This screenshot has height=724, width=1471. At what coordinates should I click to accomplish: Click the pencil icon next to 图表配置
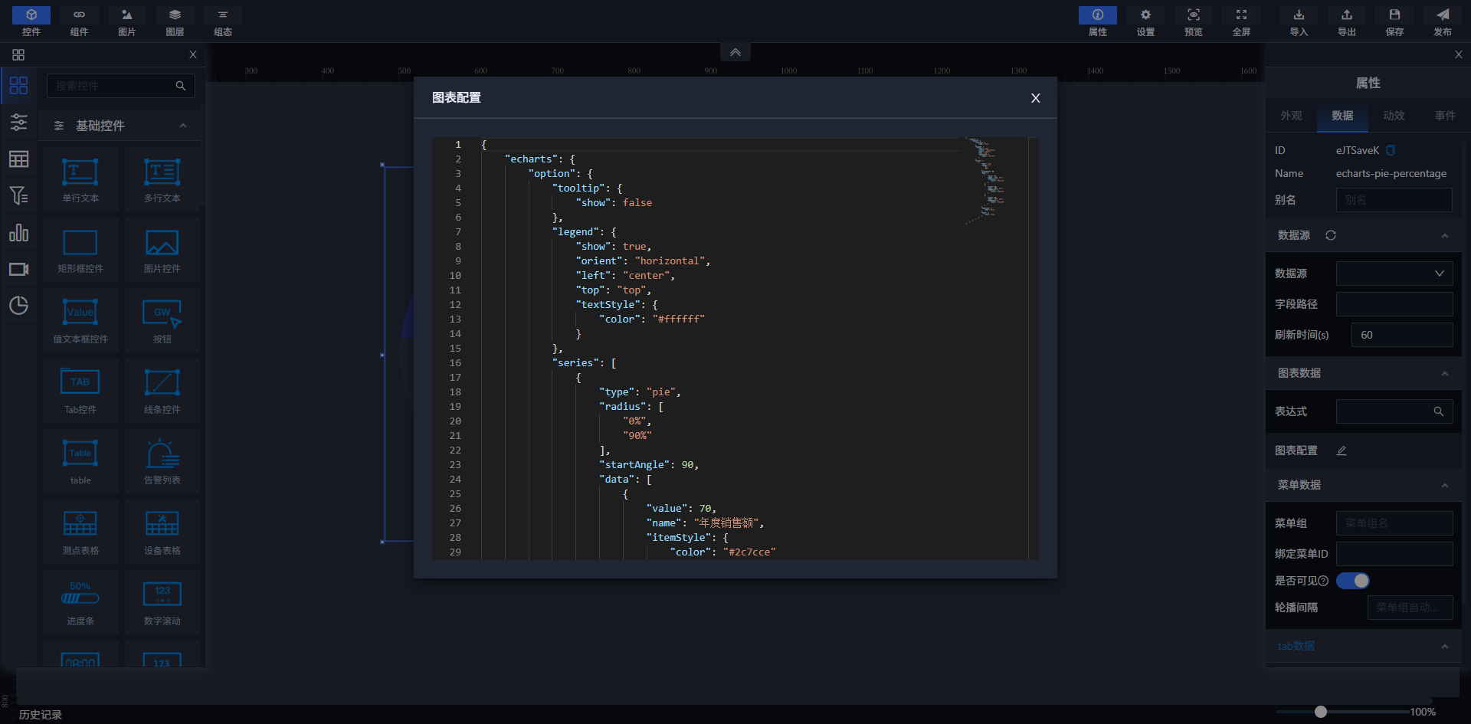pos(1342,450)
